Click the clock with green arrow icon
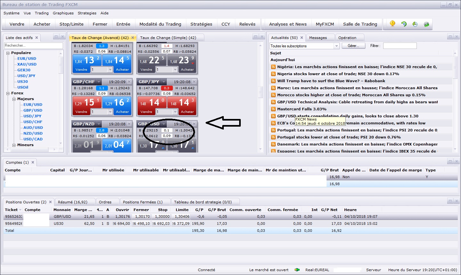The height and width of the screenshot is (275, 461). 415,24
